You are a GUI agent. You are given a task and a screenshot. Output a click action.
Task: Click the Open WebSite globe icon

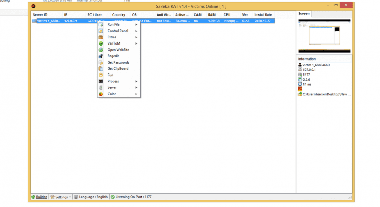coord(101,50)
